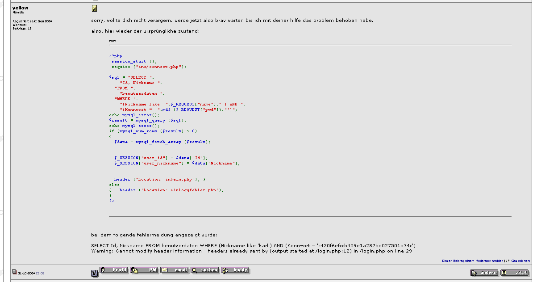Send a PM via the PM button

pyautogui.click(x=144, y=270)
